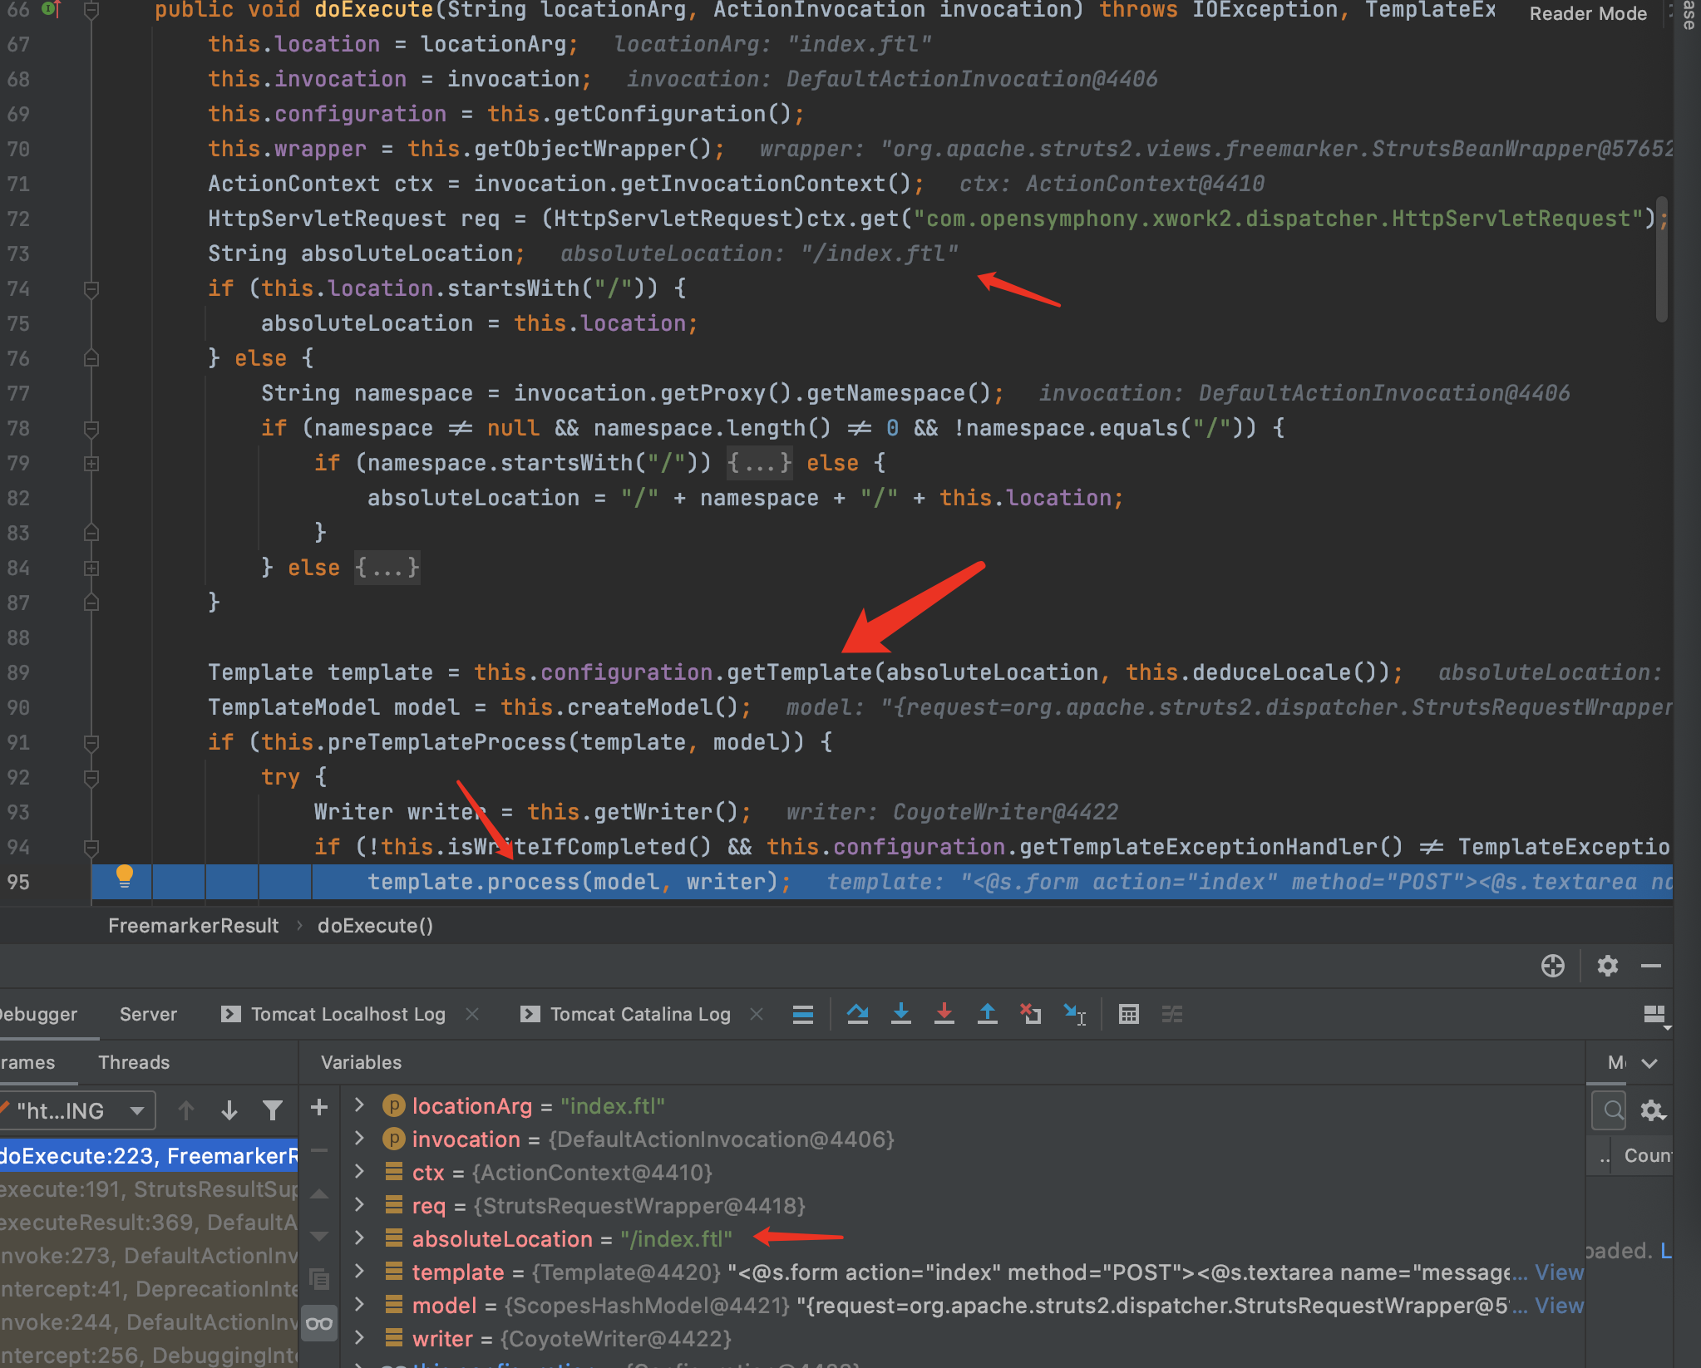1701x1368 pixels.
Task: Expand req variable node
Action: (x=359, y=1204)
